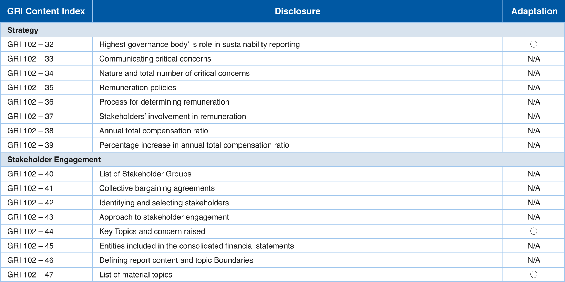
Task: Collapse the Strategy section heading
Action: [x=23, y=30]
